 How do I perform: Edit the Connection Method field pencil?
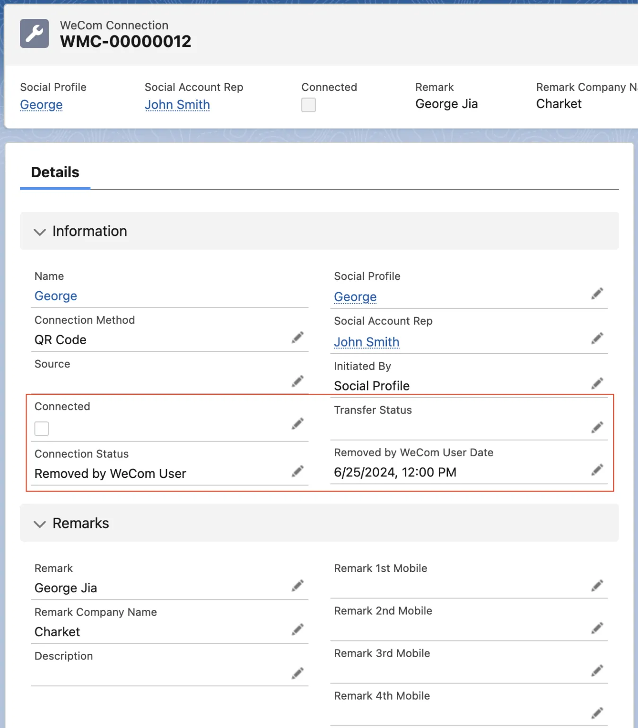(297, 338)
